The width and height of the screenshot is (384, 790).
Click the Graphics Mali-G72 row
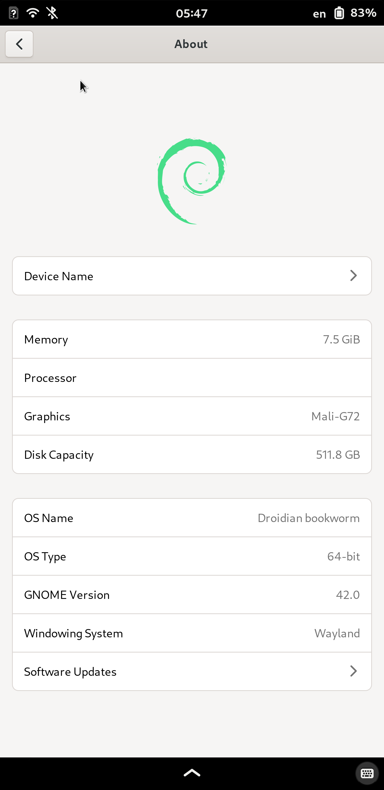[192, 416]
